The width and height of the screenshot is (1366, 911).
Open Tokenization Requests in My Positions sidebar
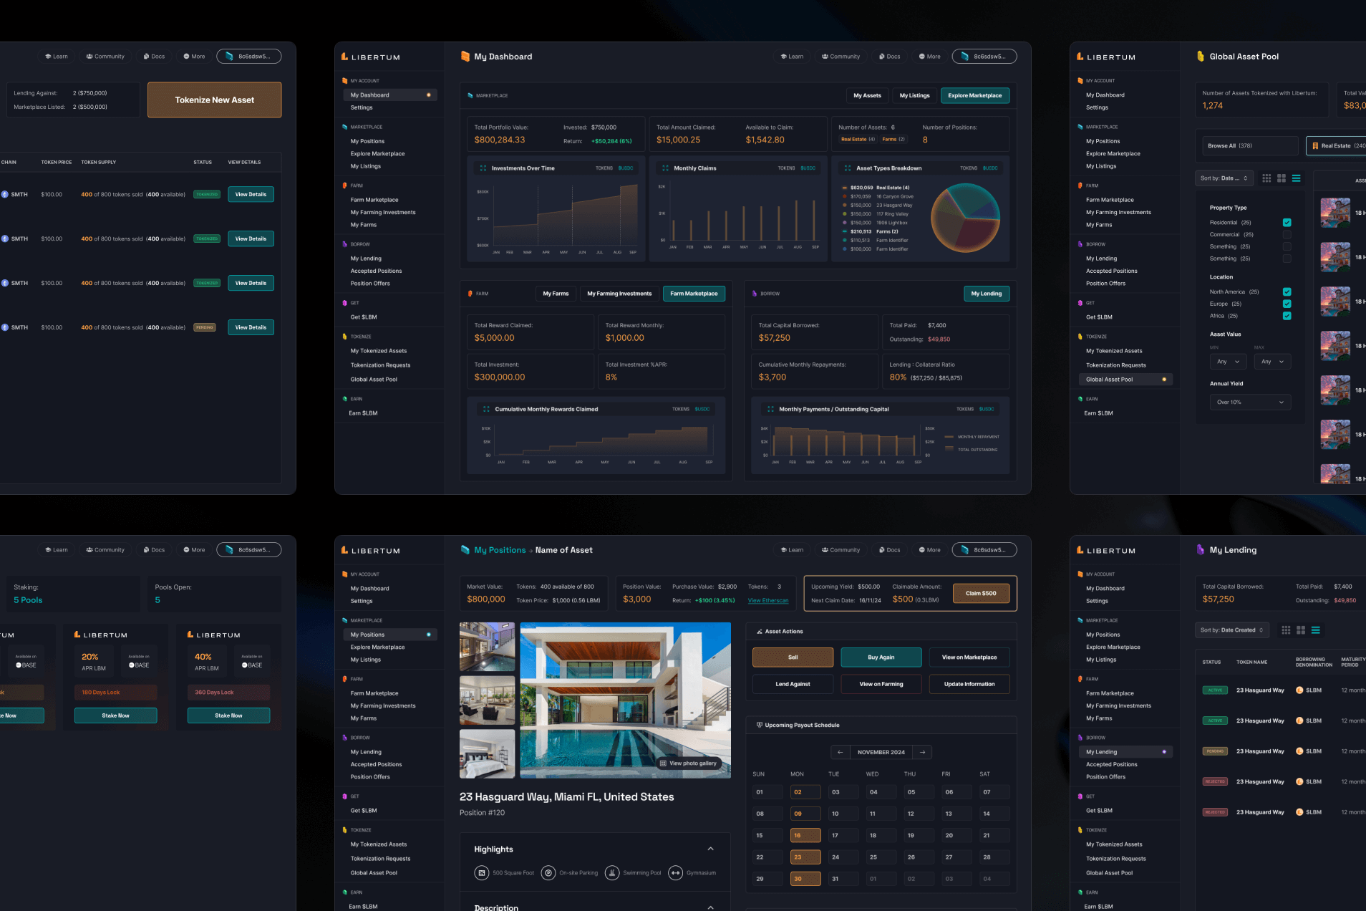(380, 859)
